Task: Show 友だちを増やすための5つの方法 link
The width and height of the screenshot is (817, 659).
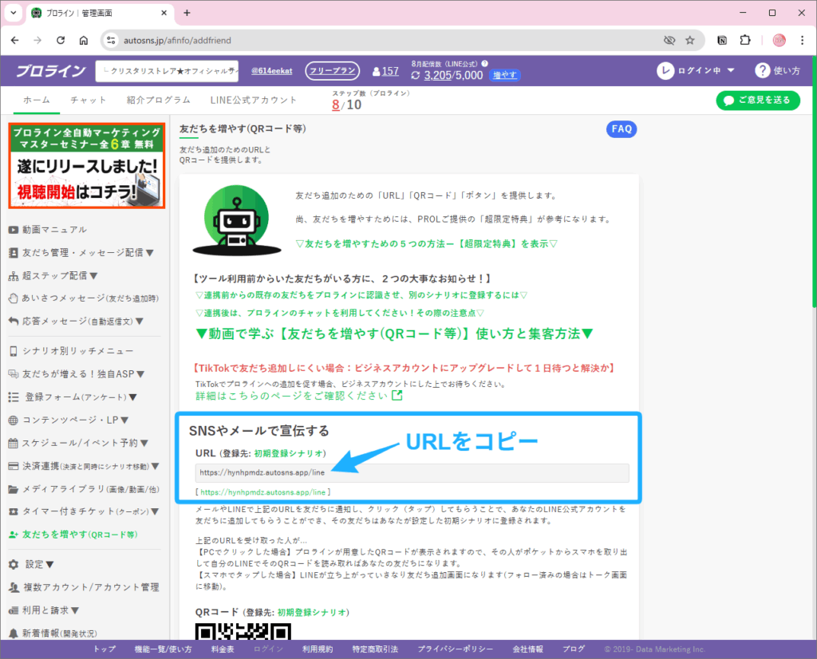Action: click(427, 244)
